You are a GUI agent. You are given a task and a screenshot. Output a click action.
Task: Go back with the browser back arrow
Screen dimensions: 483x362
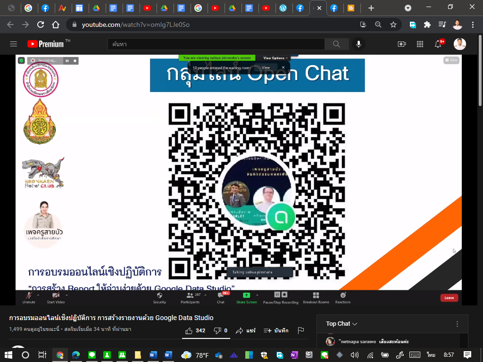(10, 25)
